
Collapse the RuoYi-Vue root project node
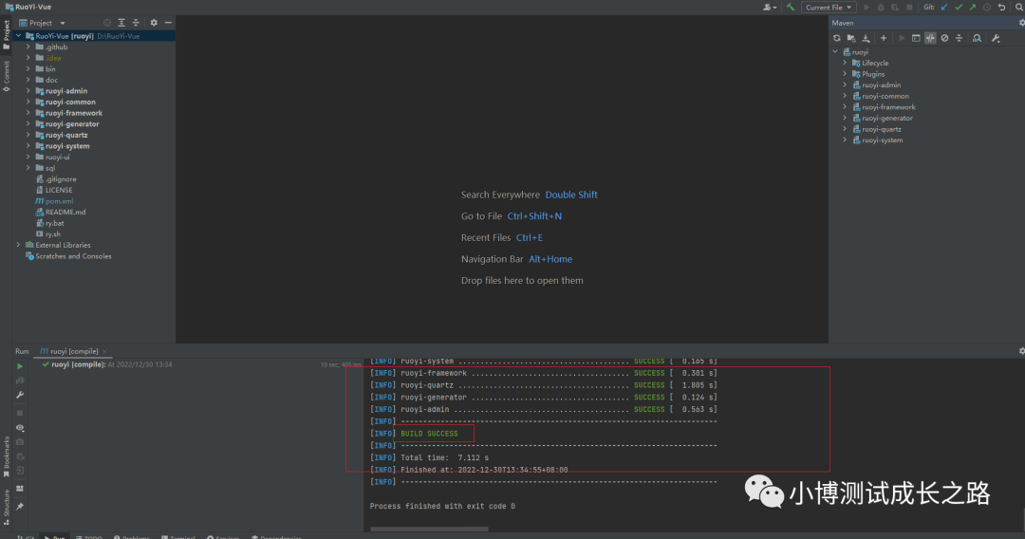(x=18, y=37)
